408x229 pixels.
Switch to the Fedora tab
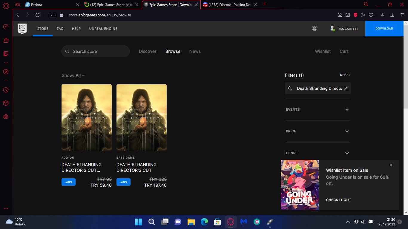click(x=53, y=5)
